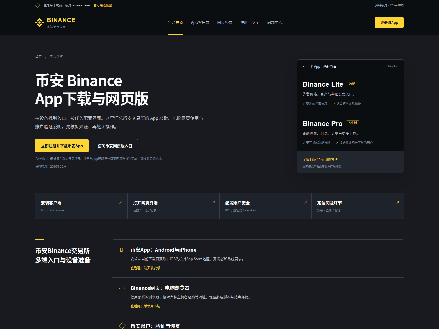
Task: Click the 更完整的功能导航 checkmark item
Action: point(316,143)
